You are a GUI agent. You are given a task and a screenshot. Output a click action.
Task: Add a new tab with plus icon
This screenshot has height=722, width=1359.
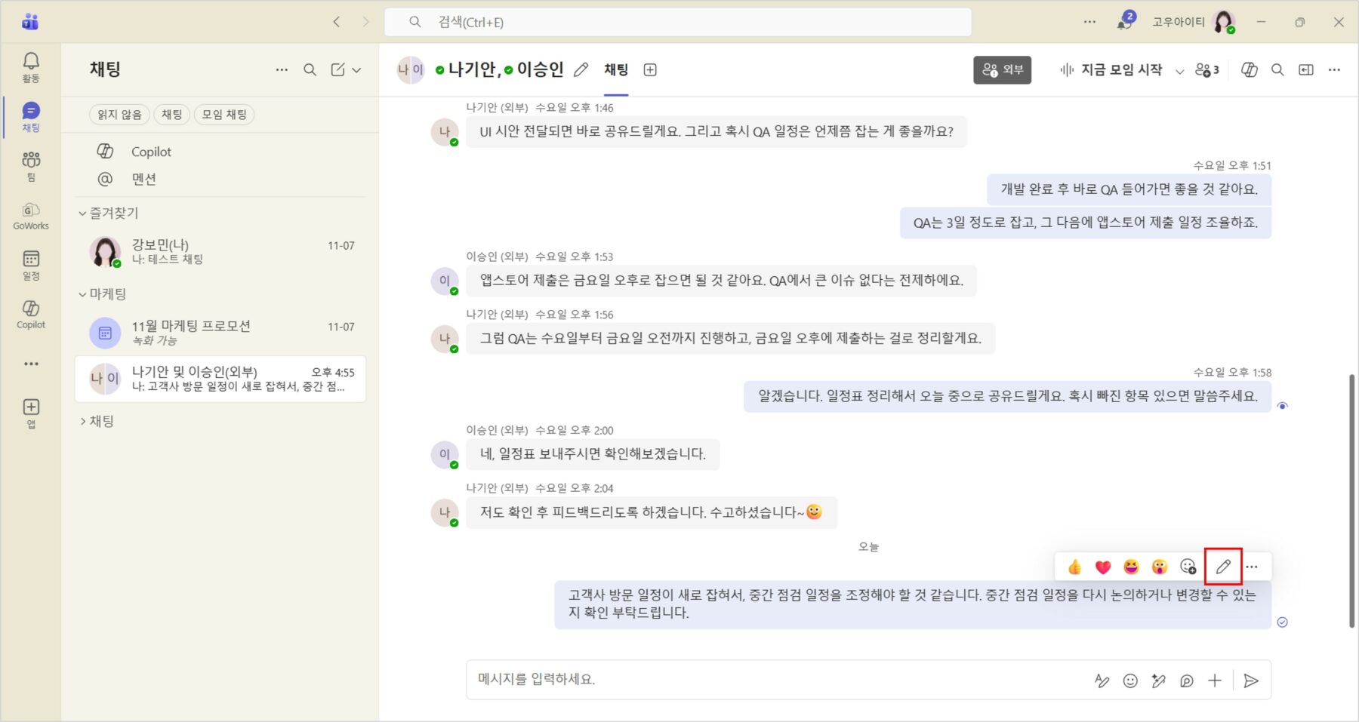(650, 69)
